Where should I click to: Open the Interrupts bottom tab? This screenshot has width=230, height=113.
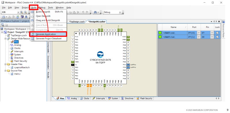(x=99, y=98)
